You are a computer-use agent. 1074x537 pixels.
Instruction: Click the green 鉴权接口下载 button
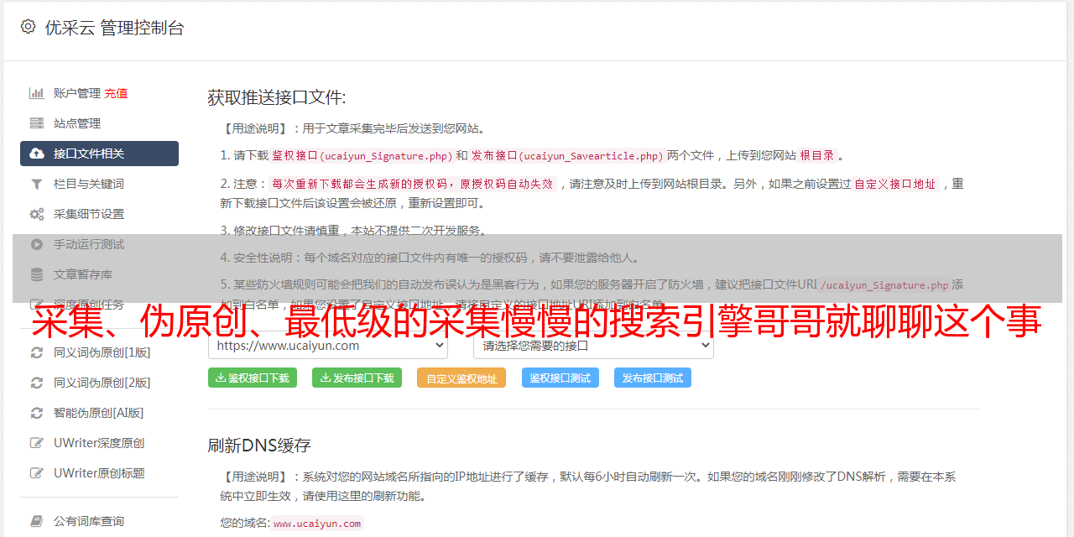253,378
